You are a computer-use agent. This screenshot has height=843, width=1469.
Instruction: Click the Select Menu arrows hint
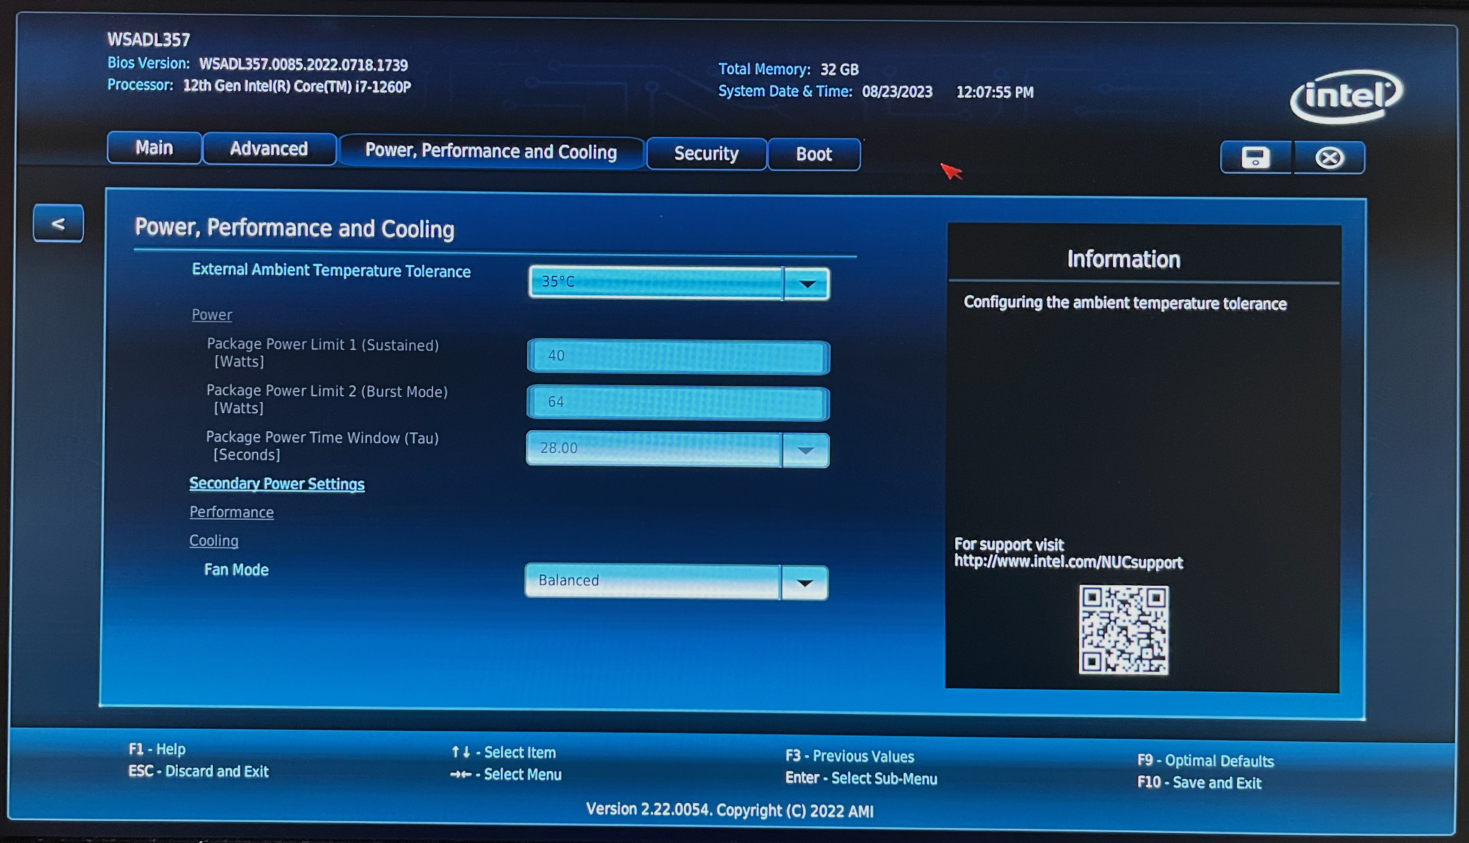[x=506, y=774]
